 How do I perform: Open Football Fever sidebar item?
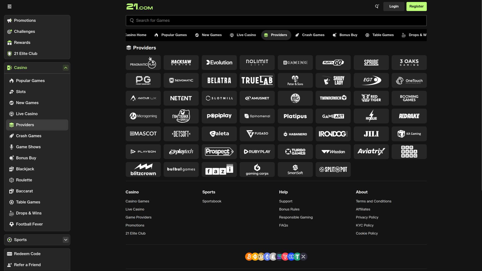37,224
